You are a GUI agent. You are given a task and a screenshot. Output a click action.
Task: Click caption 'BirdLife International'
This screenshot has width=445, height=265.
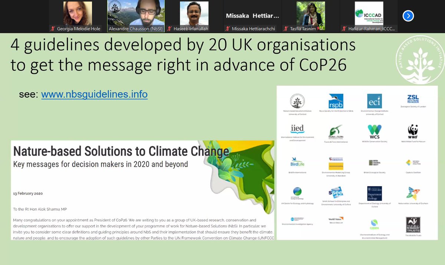[297, 173]
